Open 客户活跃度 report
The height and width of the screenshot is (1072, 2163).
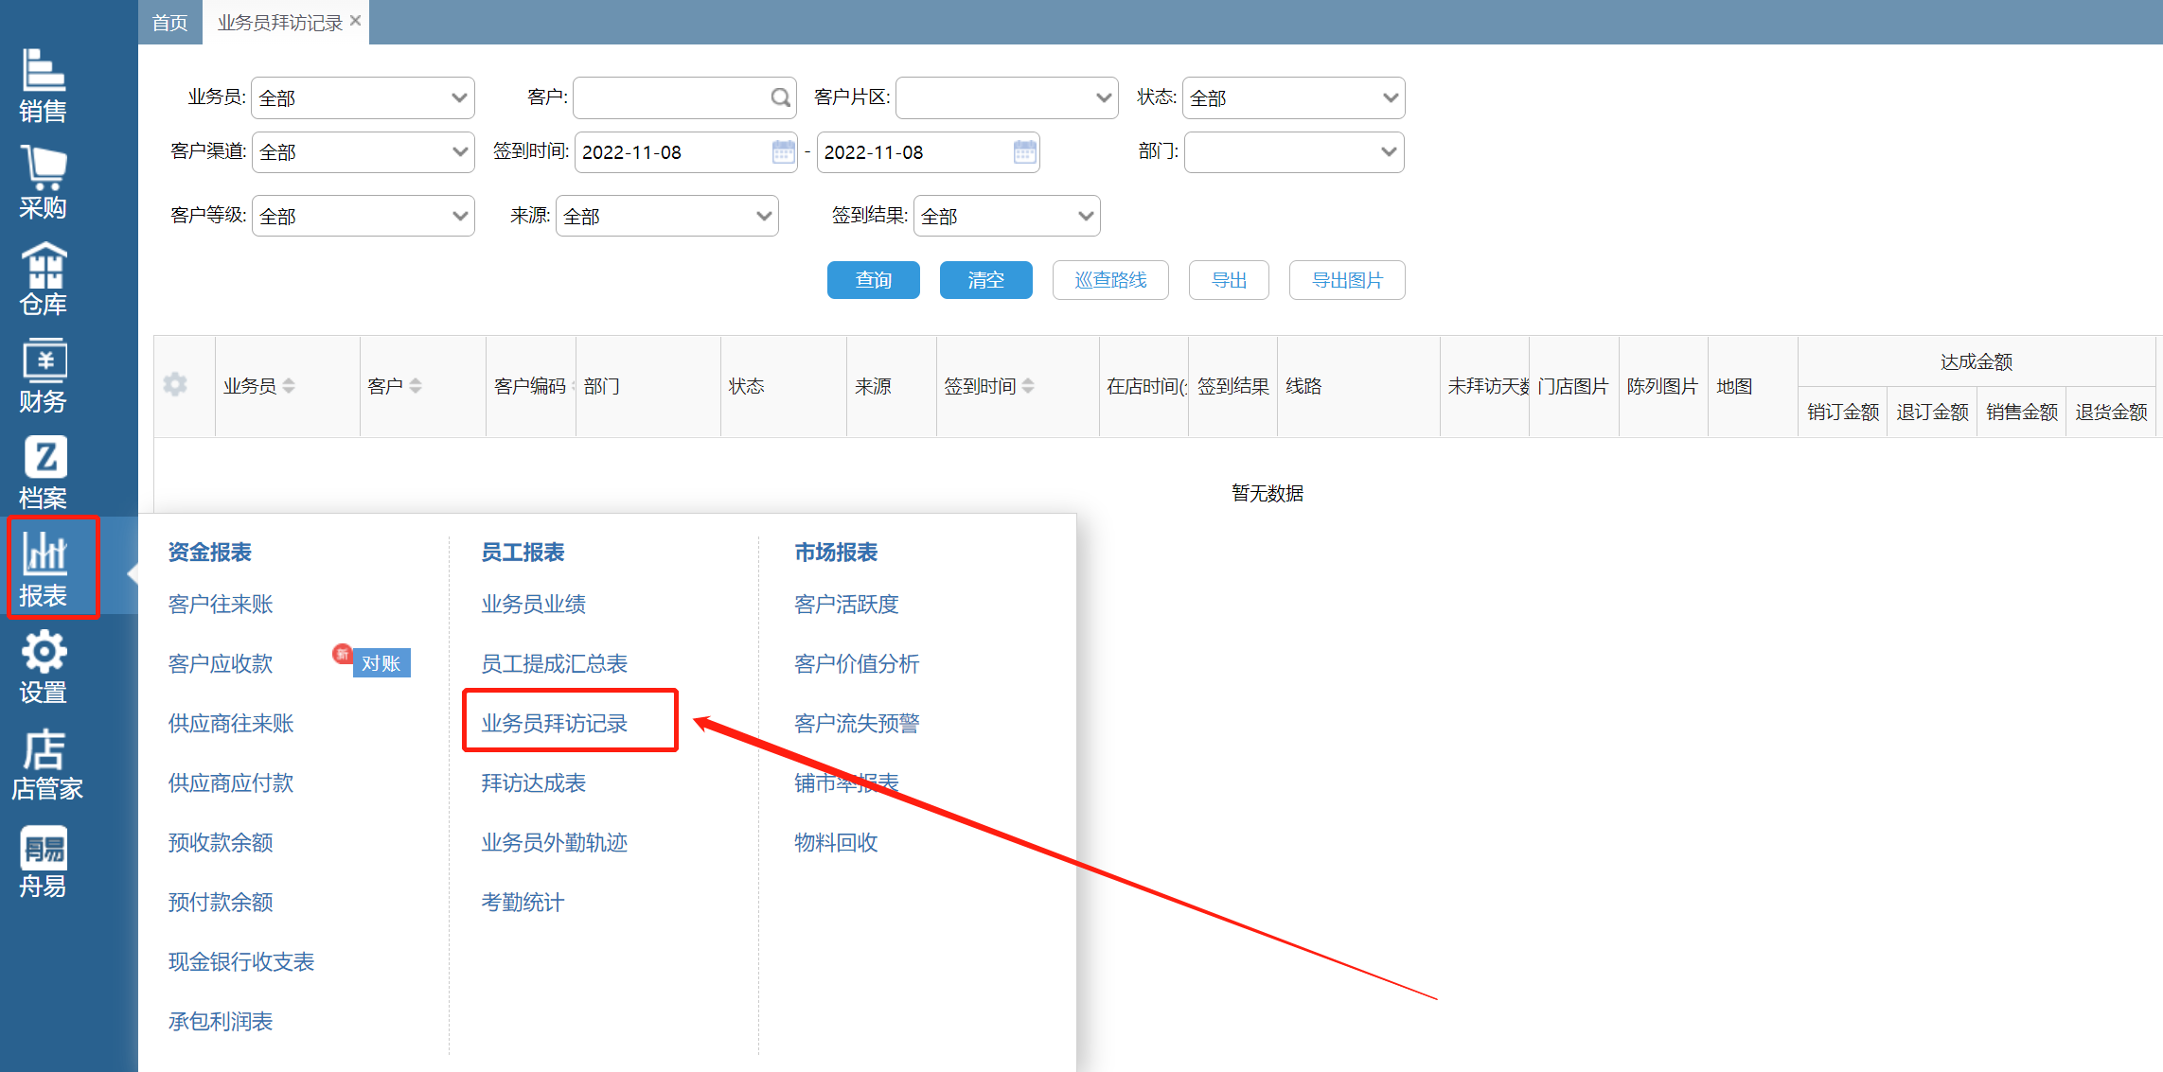847,604
